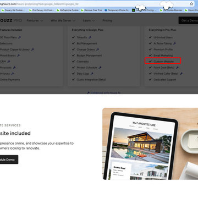Click the Gusto Integration (Beta) label
Viewport: 198px width, 198px height.
pos(91,80)
